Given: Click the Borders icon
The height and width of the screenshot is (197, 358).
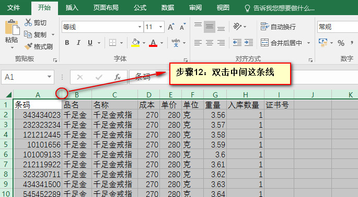Looking at the screenshot, I should tap(112, 43).
